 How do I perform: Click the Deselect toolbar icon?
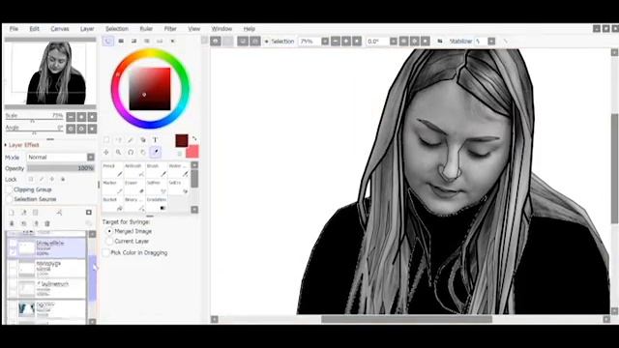(x=243, y=41)
